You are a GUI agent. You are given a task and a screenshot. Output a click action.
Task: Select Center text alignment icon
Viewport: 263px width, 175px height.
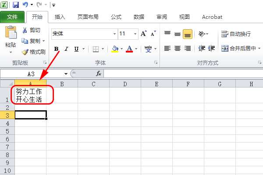click(x=178, y=49)
